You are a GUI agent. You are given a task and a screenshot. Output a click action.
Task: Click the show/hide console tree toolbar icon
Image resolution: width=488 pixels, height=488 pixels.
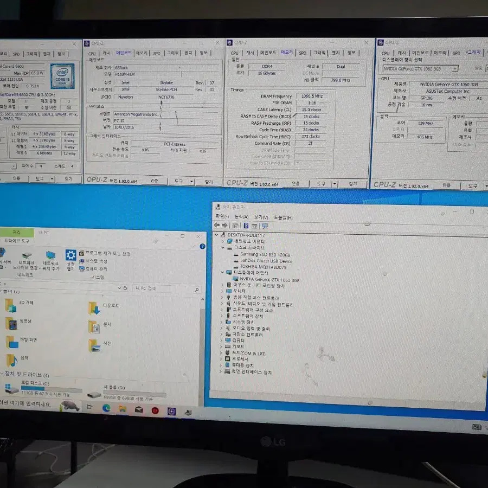(x=236, y=226)
